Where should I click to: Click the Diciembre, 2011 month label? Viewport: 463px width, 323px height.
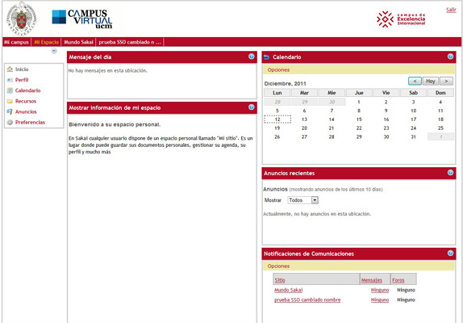pos(285,84)
